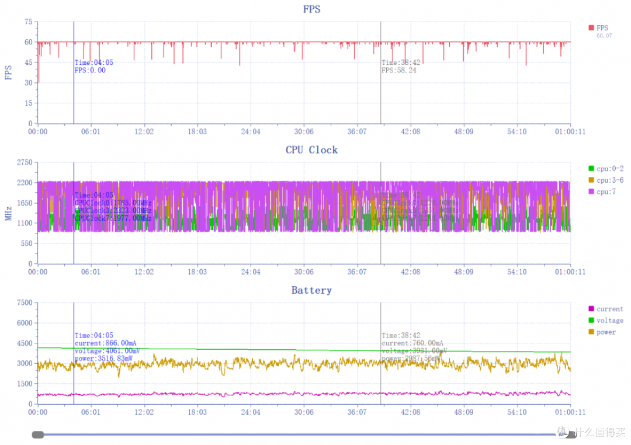
Task: Toggle the cpu:0-2 green legend swatch
Action: [591, 168]
